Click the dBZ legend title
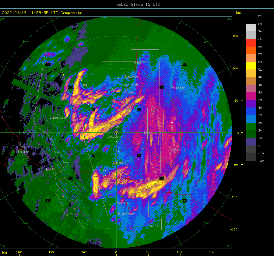Viewport: 274px width, 256px height. click(x=258, y=16)
